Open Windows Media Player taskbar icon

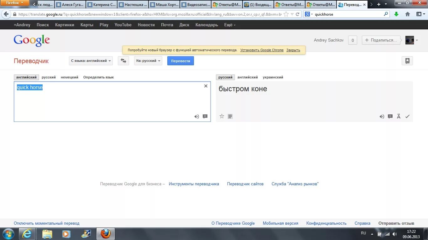point(66,234)
